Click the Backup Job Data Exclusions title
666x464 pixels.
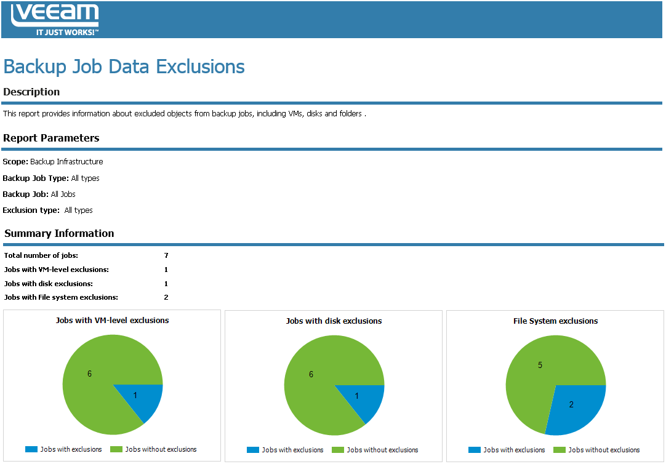124,66
